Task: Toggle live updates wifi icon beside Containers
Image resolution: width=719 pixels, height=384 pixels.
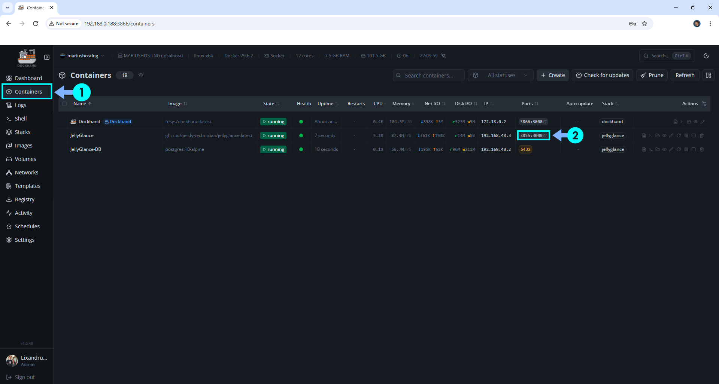Action: [141, 75]
